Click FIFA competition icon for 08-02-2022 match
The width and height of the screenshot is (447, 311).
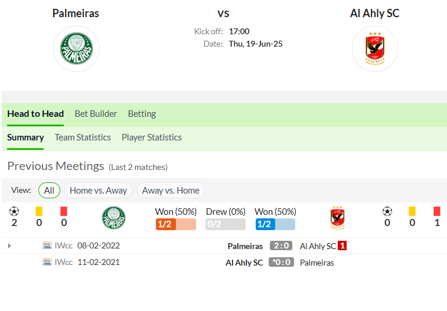click(47, 245)
